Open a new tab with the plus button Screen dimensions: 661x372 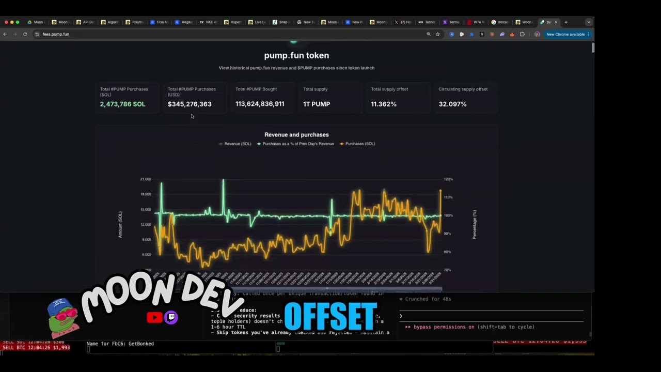click(x=565, y=22)
